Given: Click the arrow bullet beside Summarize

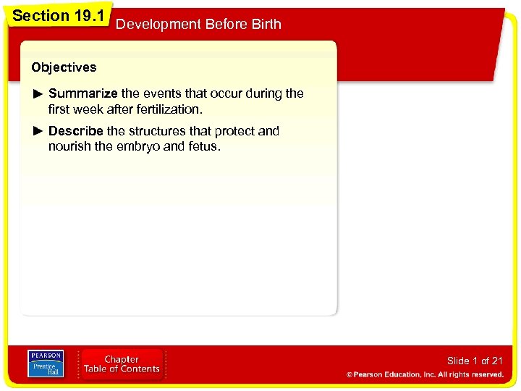Looking at the screenshot, I should coord(38,94).
